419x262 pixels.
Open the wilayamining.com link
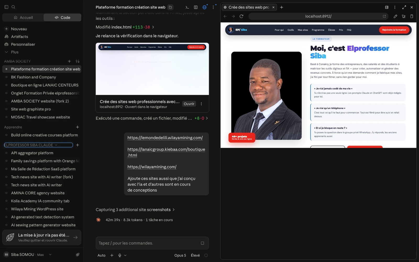click(x=152, y=167)
